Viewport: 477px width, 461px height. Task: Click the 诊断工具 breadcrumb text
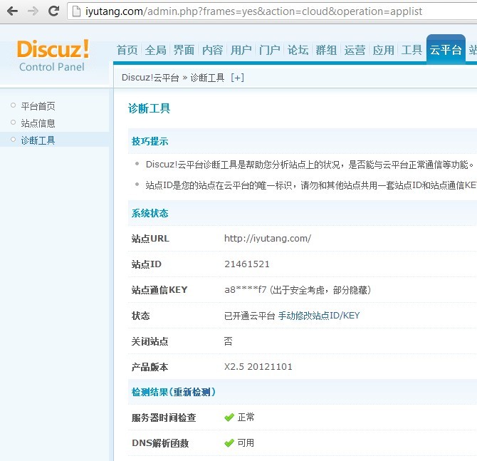point(207,78)
